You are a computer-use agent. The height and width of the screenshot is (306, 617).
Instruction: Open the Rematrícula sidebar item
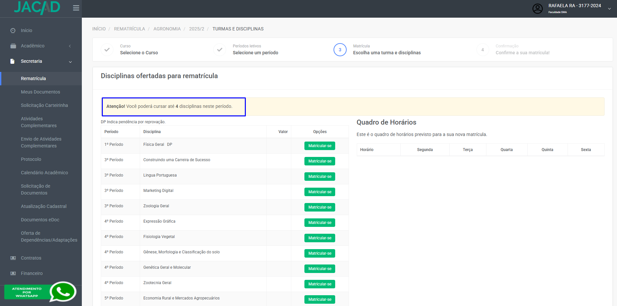tap(33, 78)
